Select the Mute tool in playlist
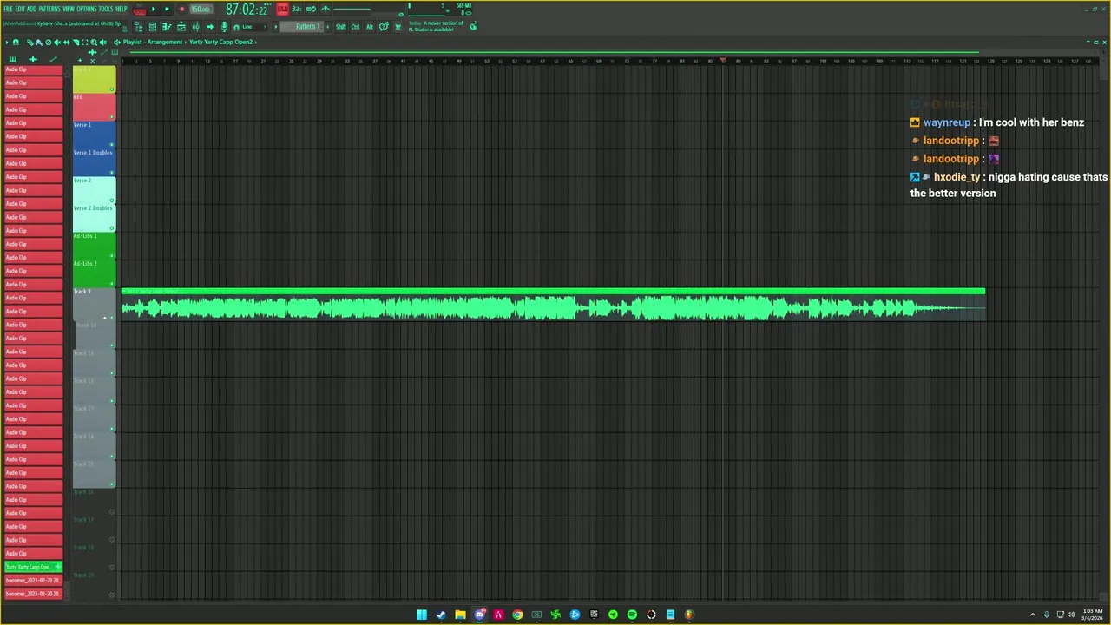The height and width of the screenshot is (625, 1111). point(57,42)
